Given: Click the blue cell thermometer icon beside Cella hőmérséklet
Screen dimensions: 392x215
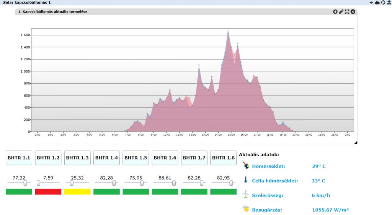Looking at the screenshot, I should [245, 179].
